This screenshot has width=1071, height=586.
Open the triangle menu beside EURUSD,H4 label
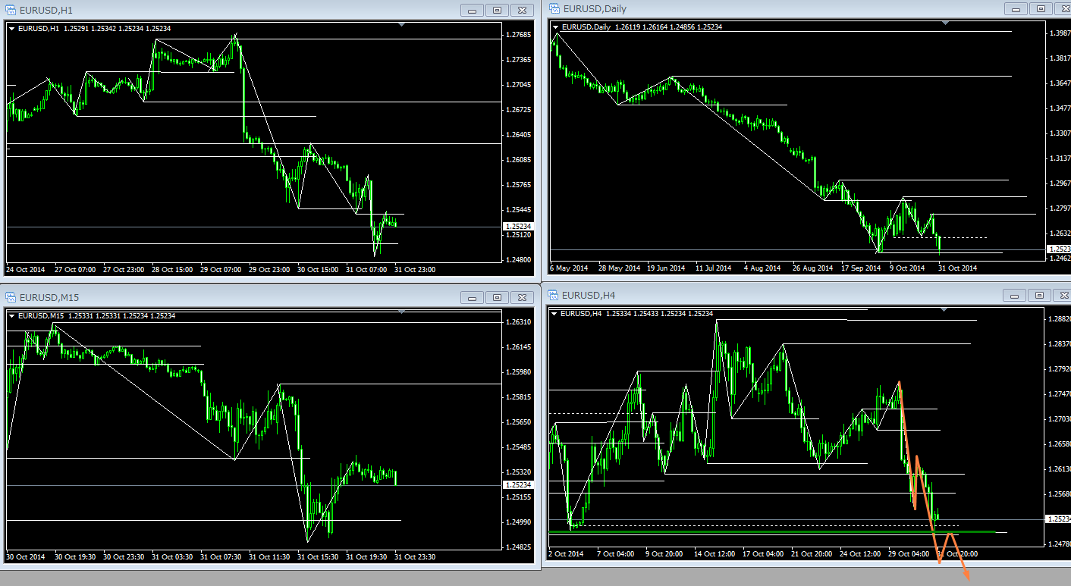pyautogui.click(x=556, y=314)
